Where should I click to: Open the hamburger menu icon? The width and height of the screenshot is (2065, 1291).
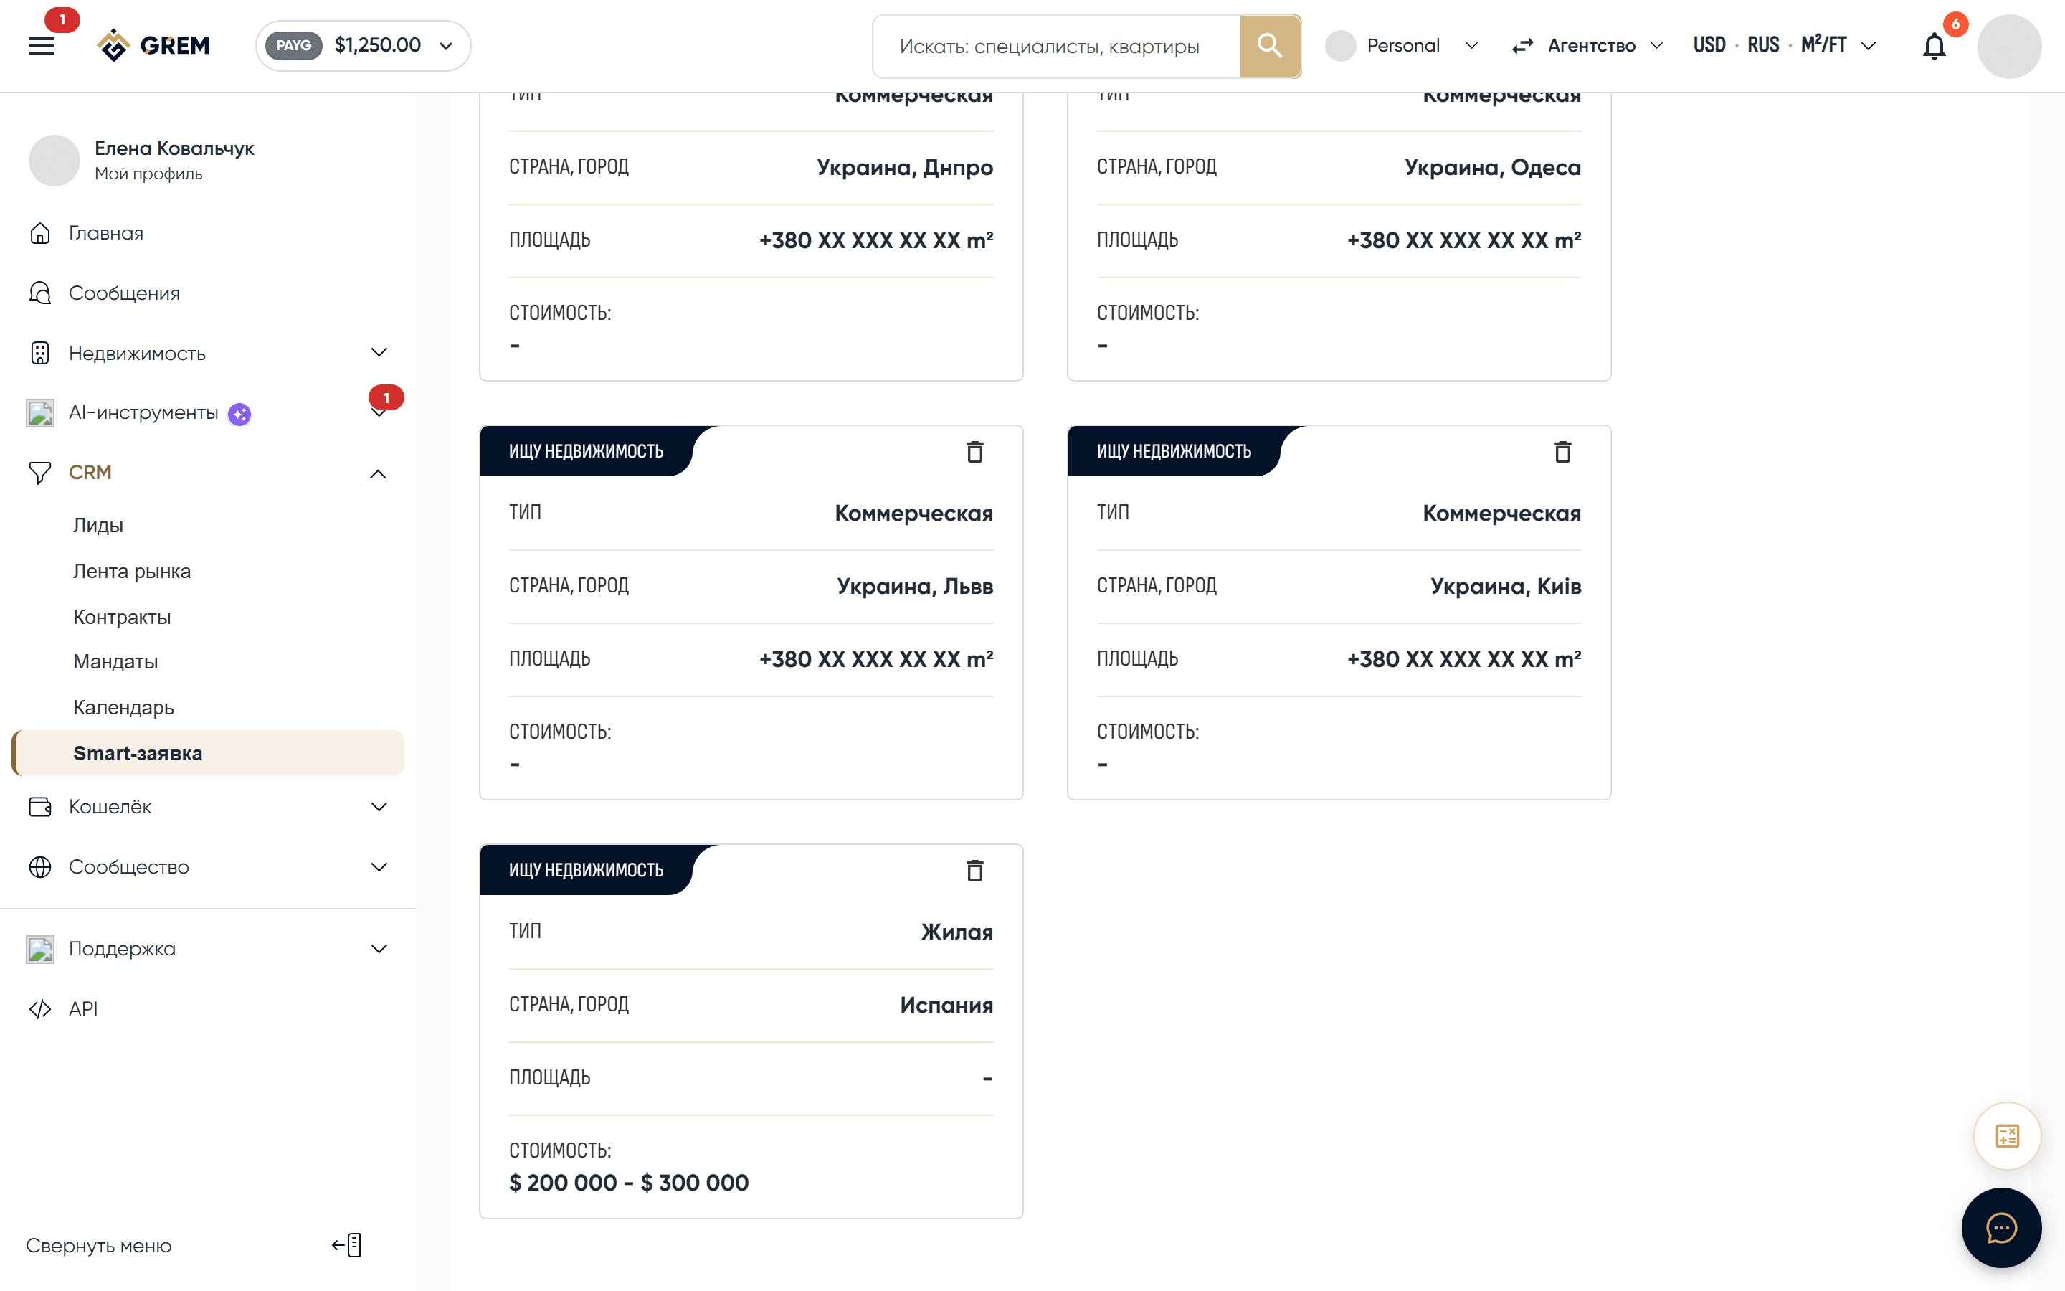click(41, 46)
